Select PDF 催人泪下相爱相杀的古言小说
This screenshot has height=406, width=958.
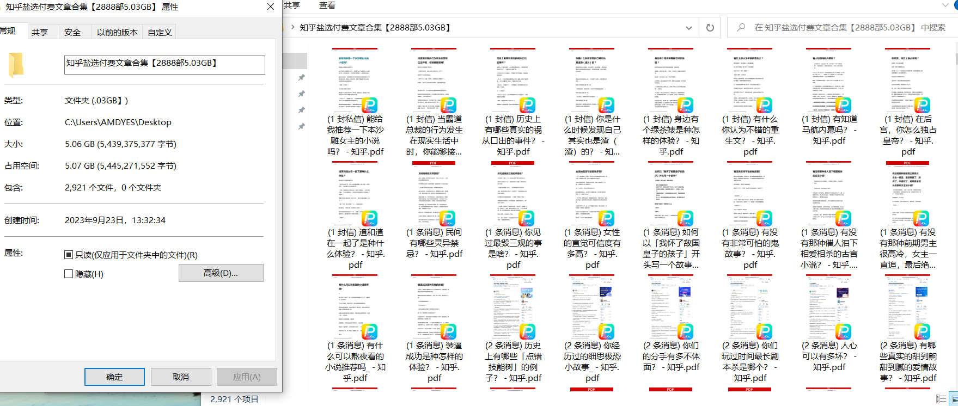point(829,216)
